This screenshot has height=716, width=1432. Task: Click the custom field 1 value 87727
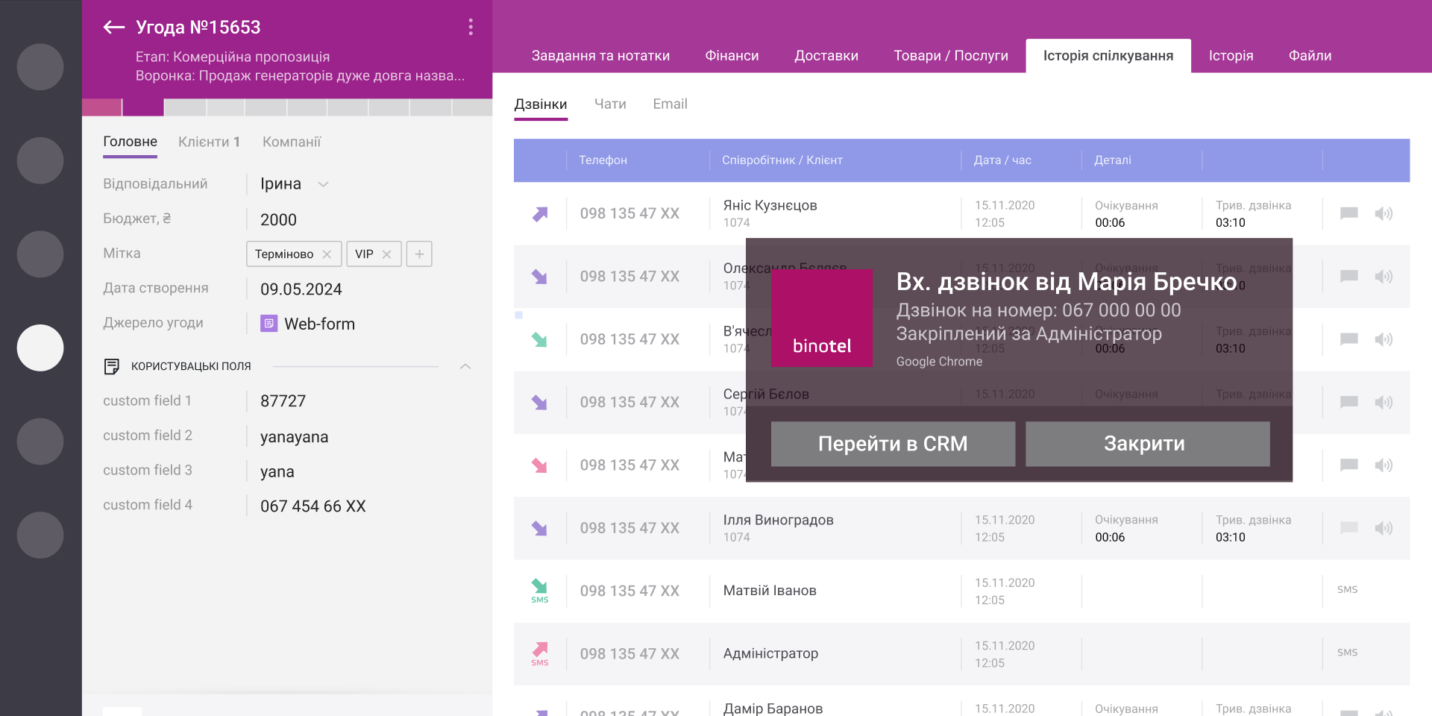point(282,401)
